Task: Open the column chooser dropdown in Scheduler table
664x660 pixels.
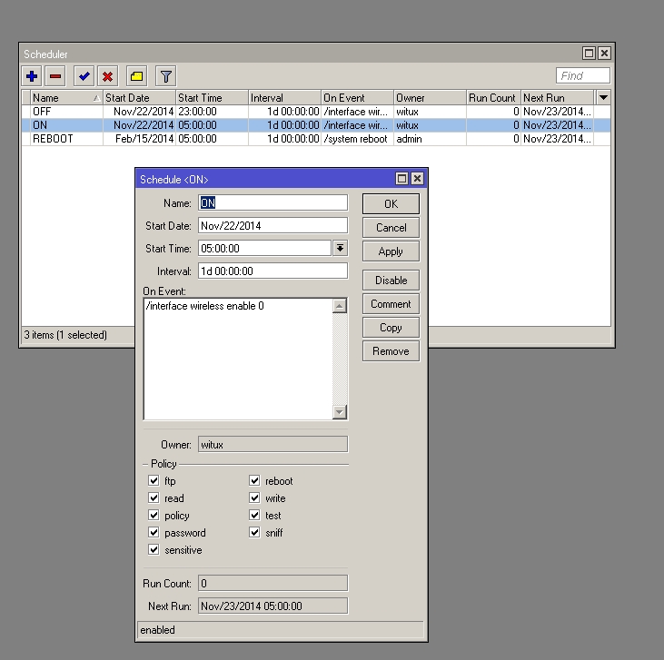Action: (603, 98)
